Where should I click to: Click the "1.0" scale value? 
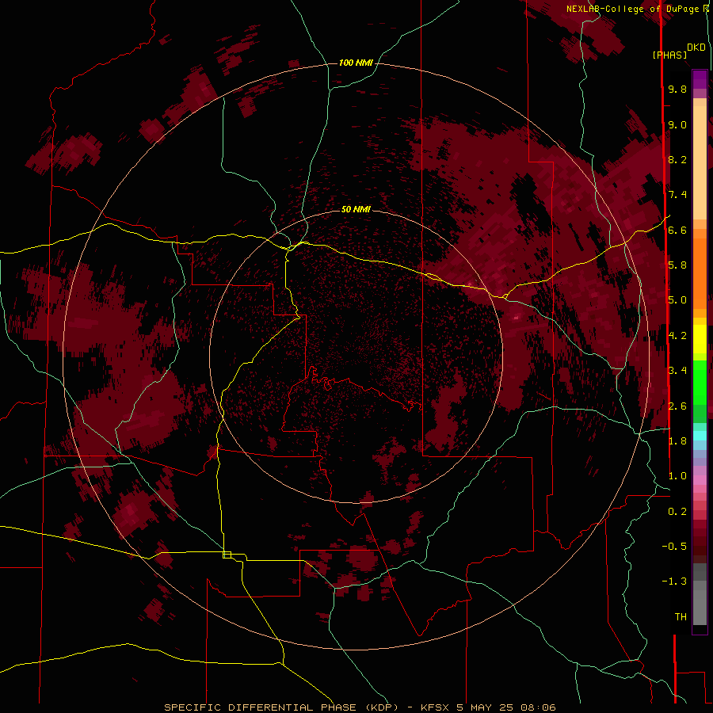[x=677, y=476]
